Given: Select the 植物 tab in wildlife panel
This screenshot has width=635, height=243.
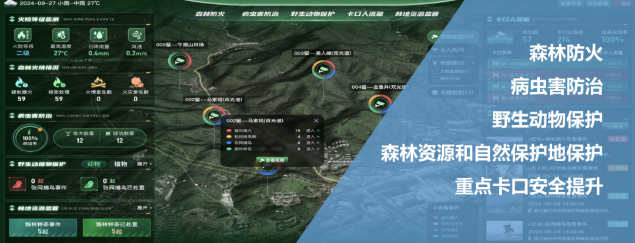Looking at the screenshot, I should pos(121,164).
